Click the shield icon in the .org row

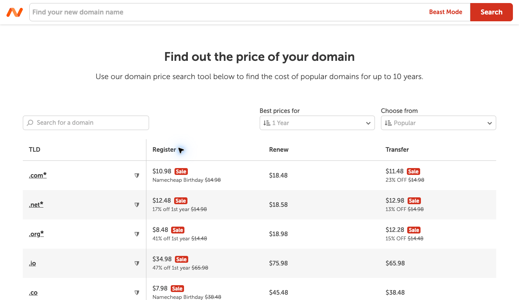[x=137, y=234]
